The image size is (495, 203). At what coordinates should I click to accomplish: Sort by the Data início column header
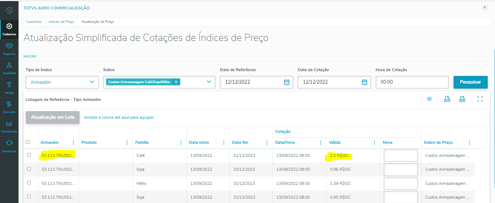coord(199,143)
